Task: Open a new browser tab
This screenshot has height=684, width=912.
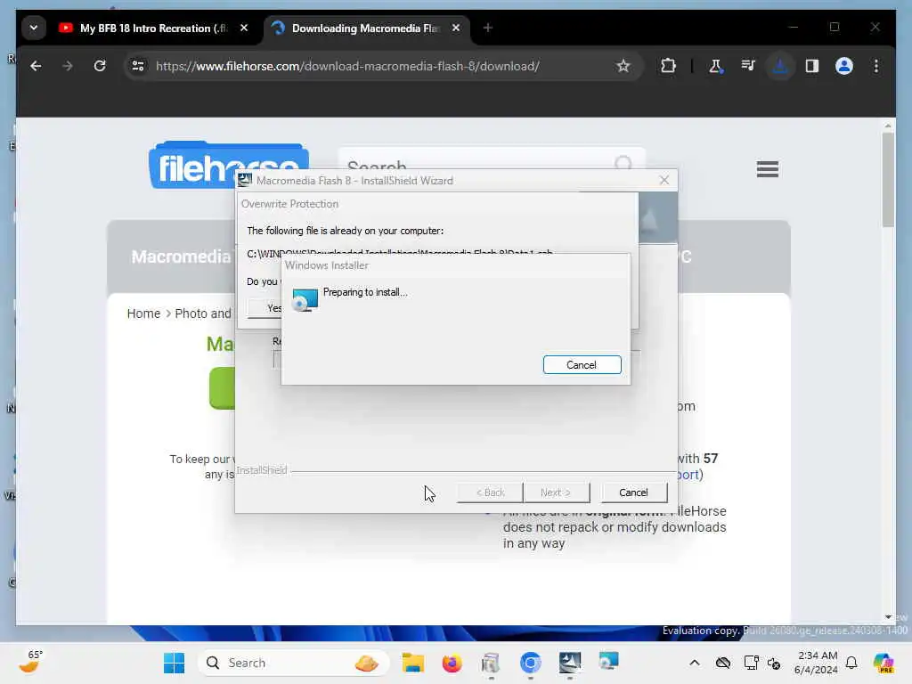Action: pyautogui.click(x=488, y=28)
